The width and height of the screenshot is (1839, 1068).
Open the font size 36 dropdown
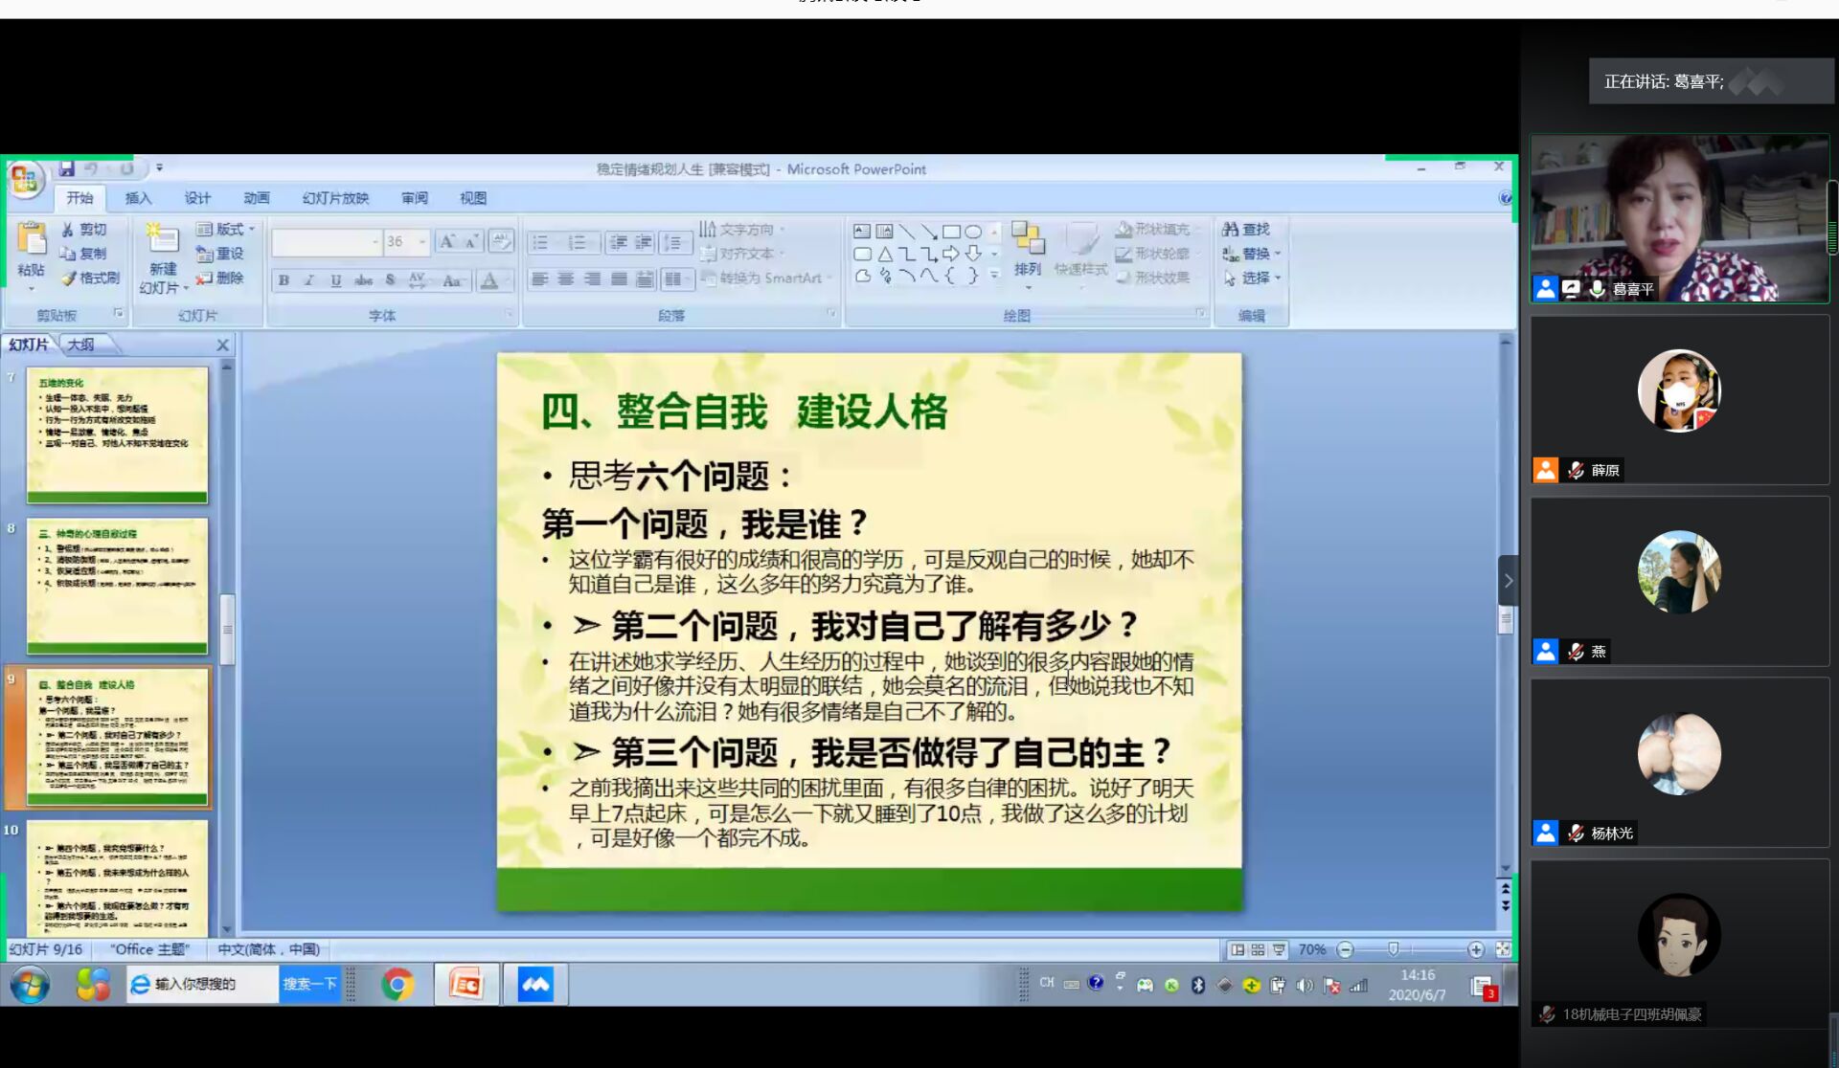(422, 242)
